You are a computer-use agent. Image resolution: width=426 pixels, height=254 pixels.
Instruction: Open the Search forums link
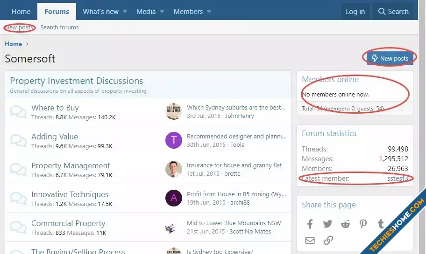(59, 27)
